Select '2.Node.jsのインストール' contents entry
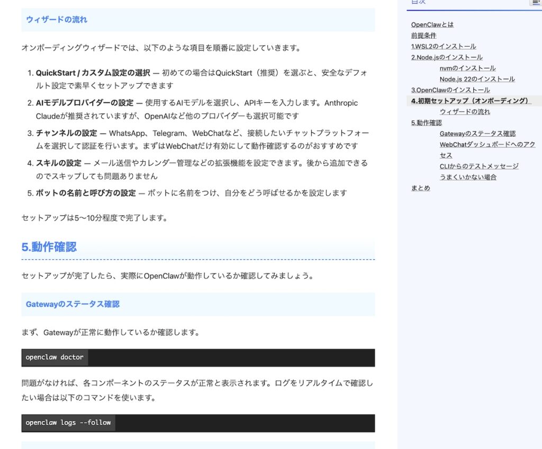 446,57
